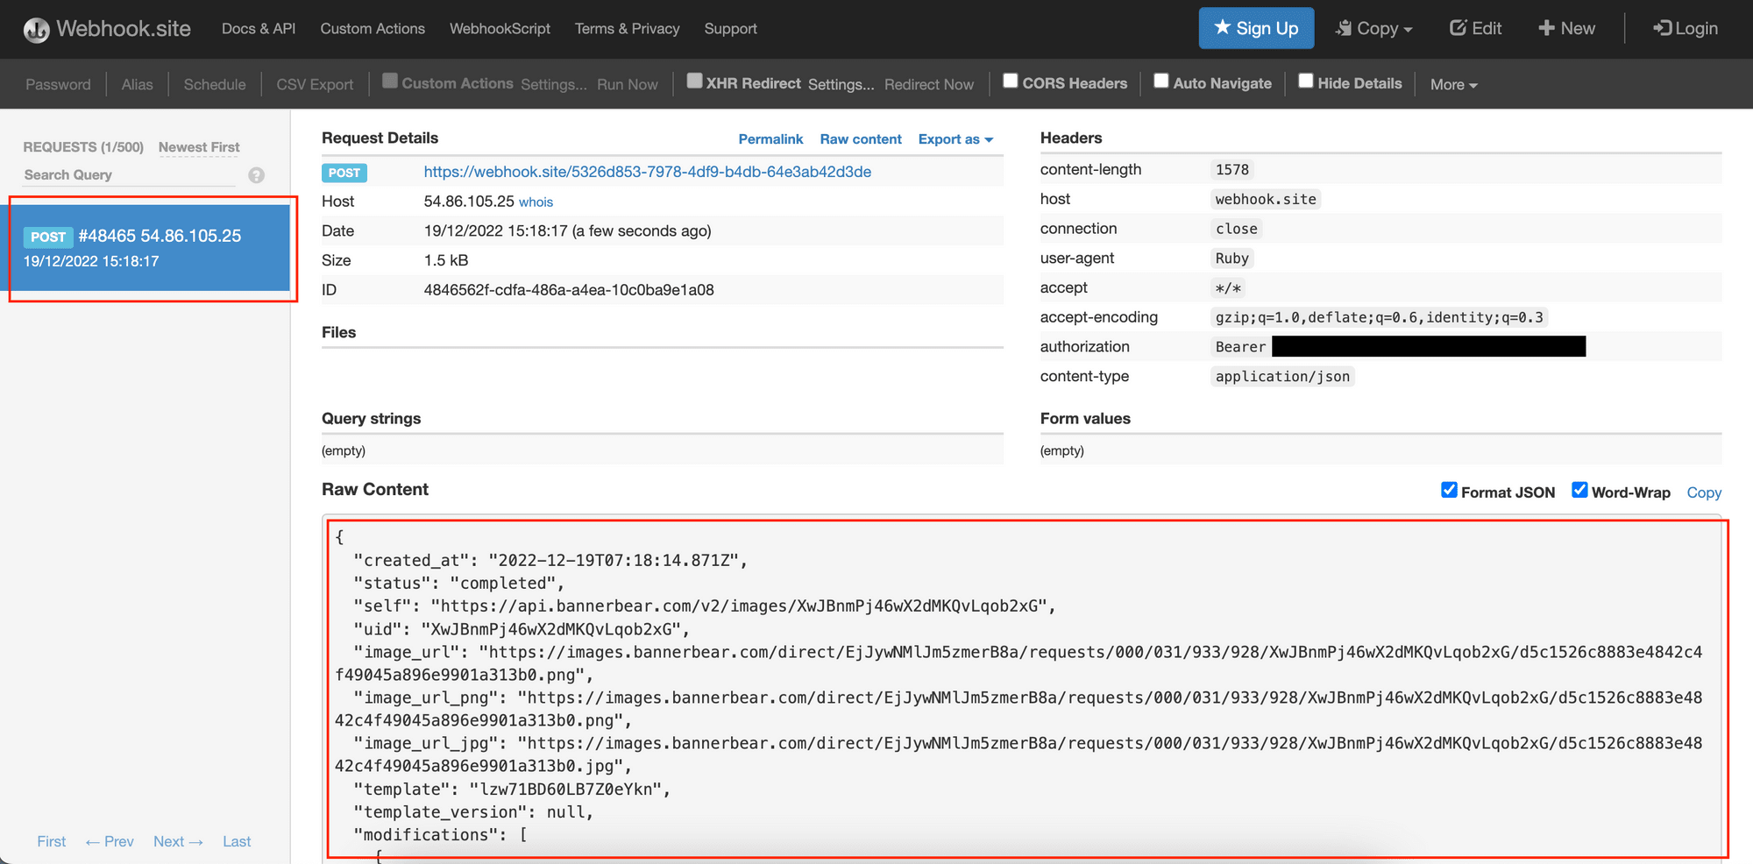This screenshot has height=864, width=1753.
Task: Select the POST #48465 request entry
Action: (x=150, y=248)
